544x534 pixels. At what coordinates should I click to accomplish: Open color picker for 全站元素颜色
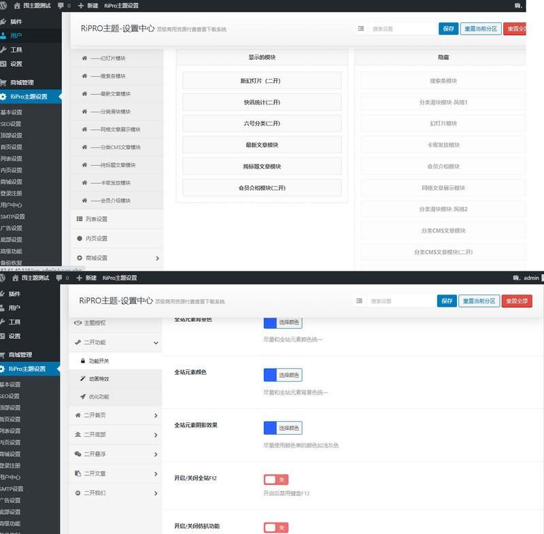283,375
